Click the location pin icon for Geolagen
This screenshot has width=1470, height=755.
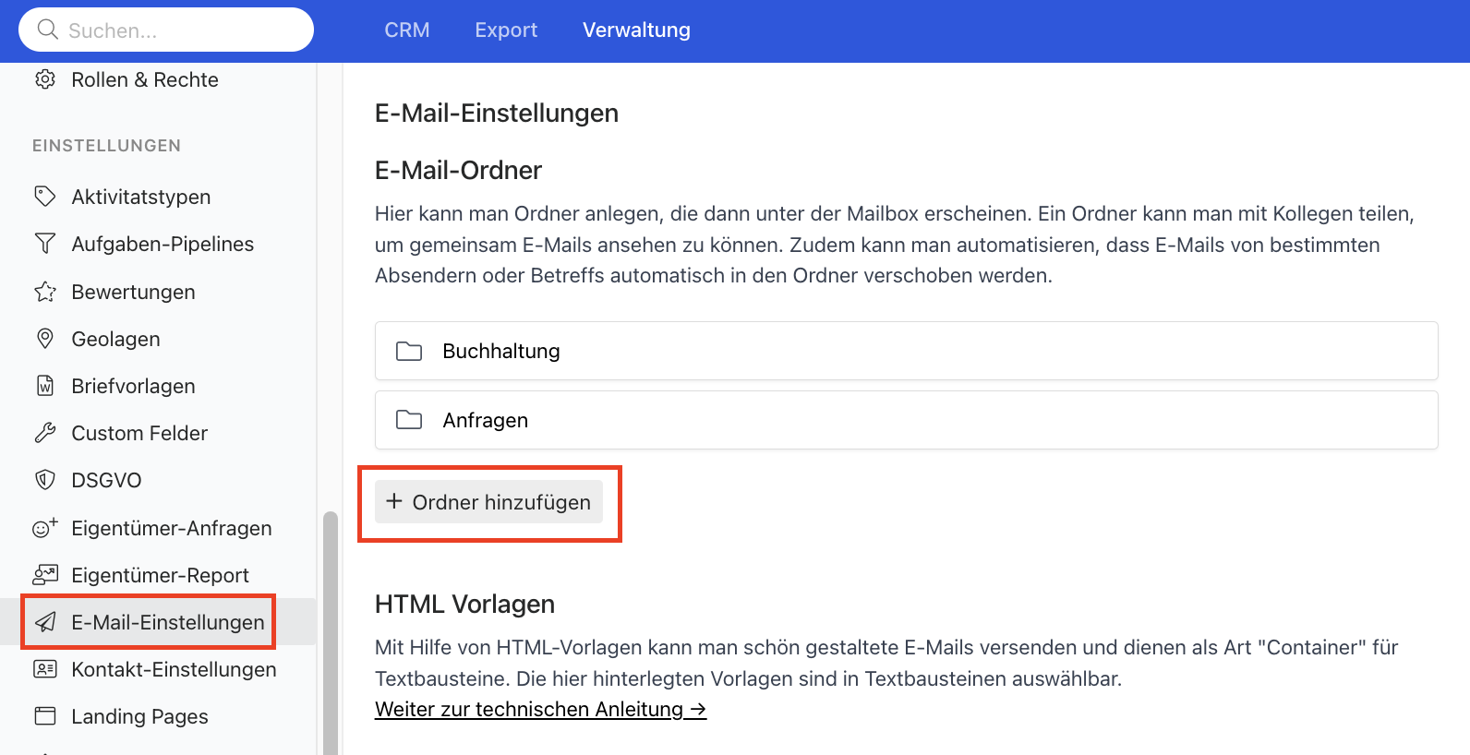(x=44, y=339)
